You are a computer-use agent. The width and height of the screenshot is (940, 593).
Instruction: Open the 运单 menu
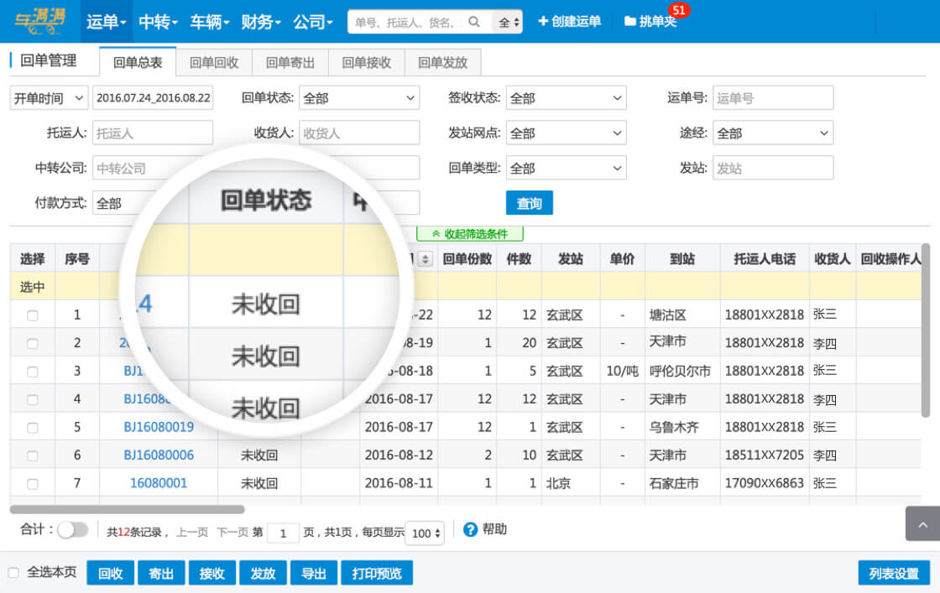tap(106, 22)
